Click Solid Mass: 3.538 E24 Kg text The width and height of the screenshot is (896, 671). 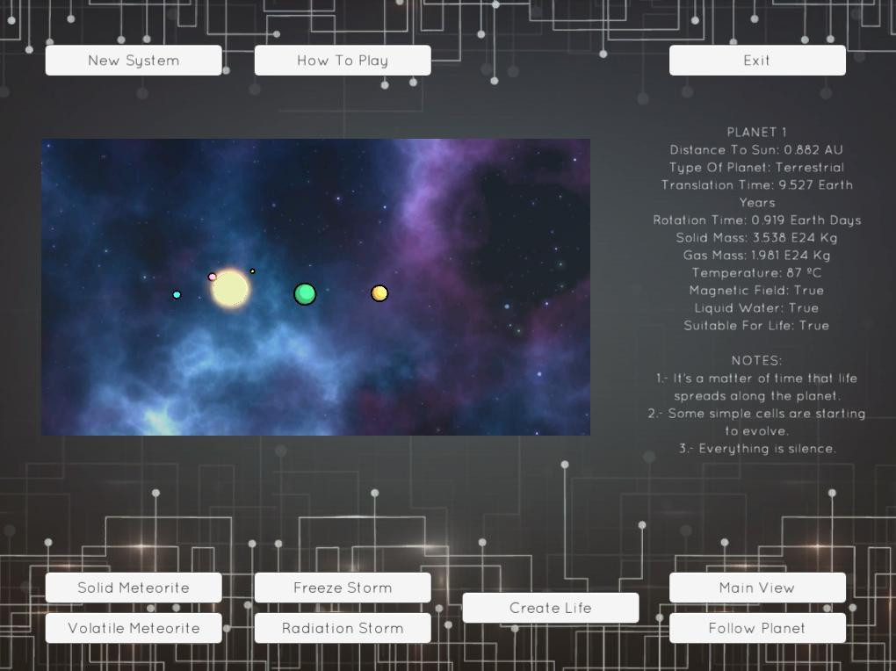[756, 238]
